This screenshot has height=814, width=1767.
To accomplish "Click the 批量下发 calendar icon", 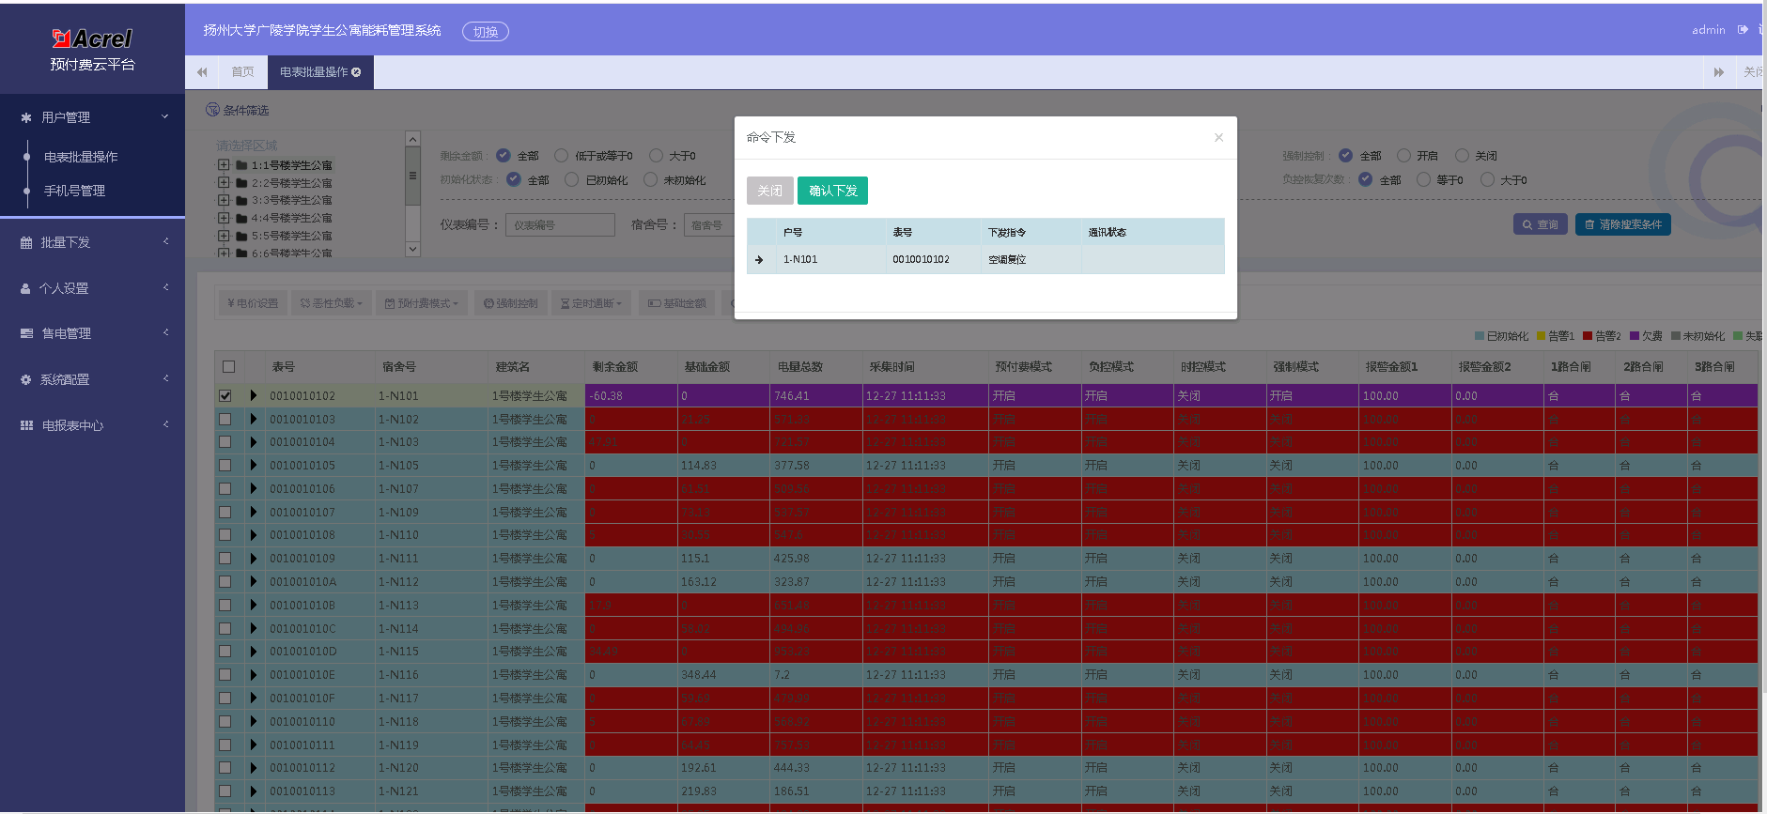I will point(26,242).
